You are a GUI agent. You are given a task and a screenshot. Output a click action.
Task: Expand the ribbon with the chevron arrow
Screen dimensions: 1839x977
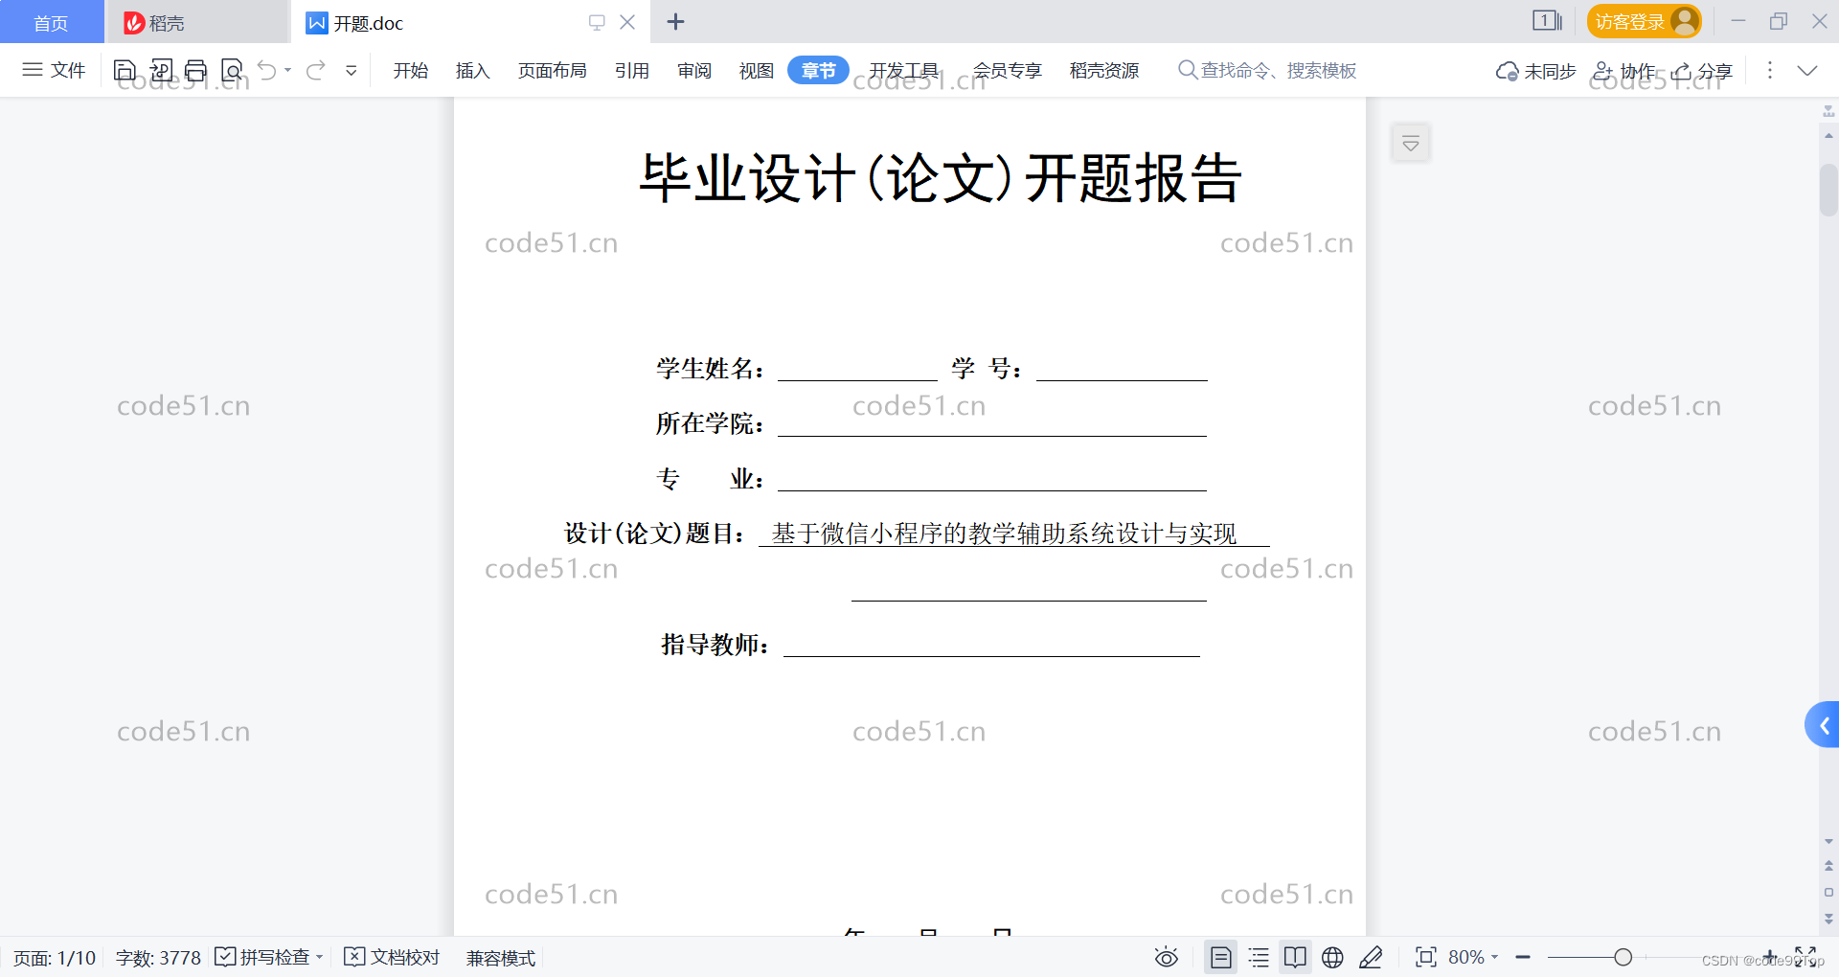click(x=1807, y=70)
